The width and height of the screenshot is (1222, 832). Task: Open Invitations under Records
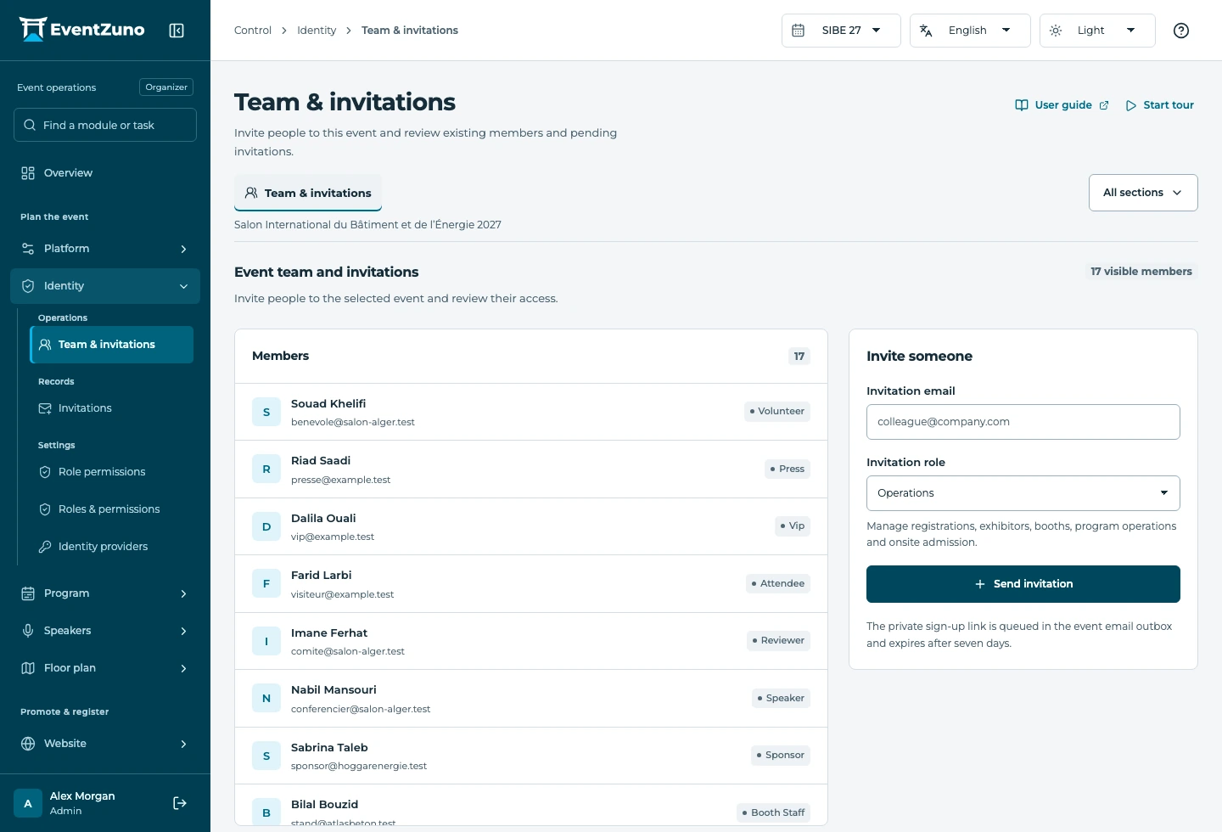tap(112, 408)
